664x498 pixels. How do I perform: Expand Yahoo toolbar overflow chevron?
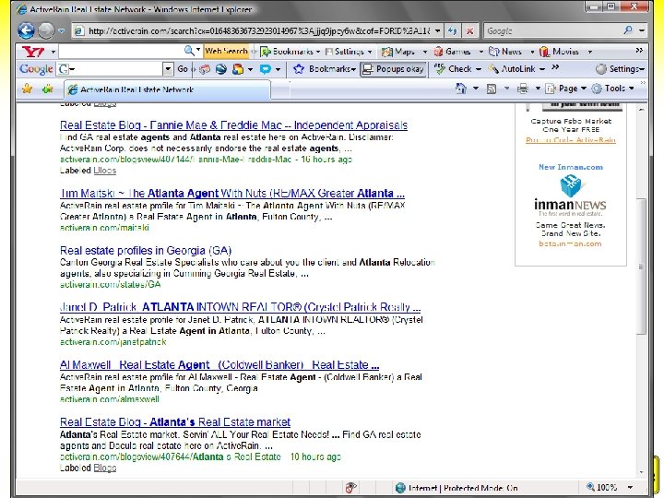point(639,51)
